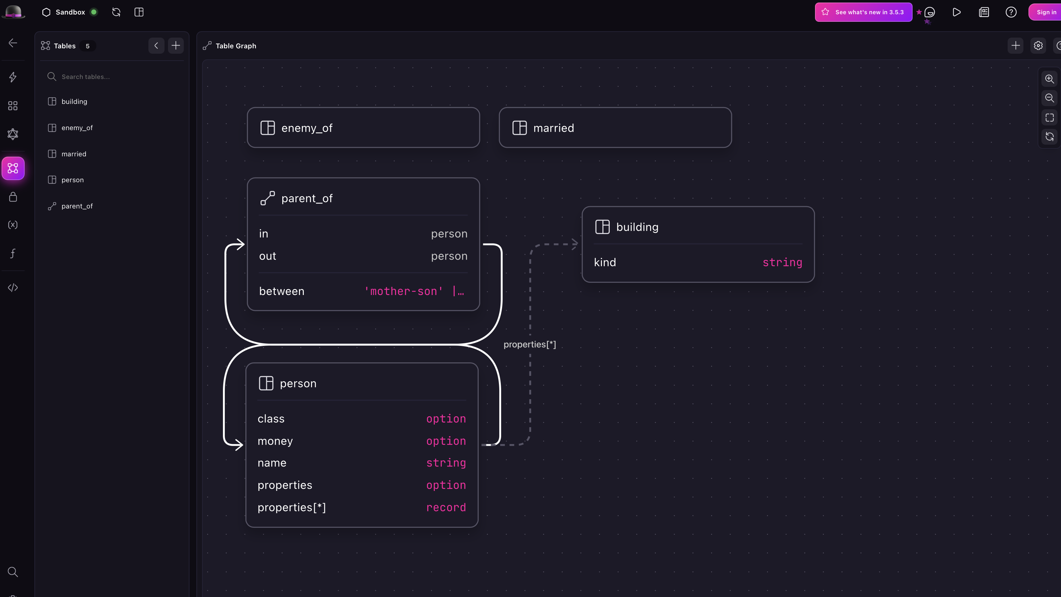Open the Query view lightning icon
This screenshot has width=1061, height=597.
click(13, 77)
